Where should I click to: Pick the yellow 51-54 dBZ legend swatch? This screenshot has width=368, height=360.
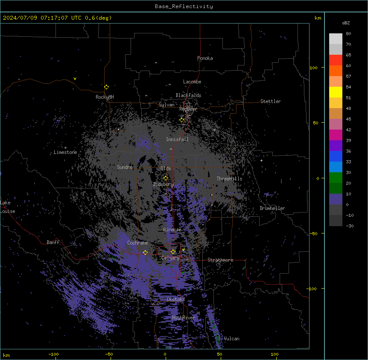[336, 92]
